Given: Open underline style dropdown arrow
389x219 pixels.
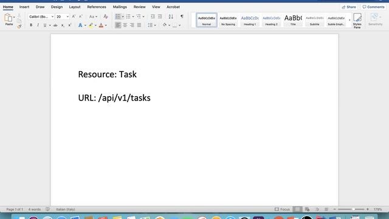Looking at the screenshot, I should click(50, 26).
